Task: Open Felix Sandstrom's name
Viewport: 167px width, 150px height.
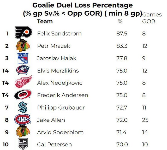Action: 59,34
